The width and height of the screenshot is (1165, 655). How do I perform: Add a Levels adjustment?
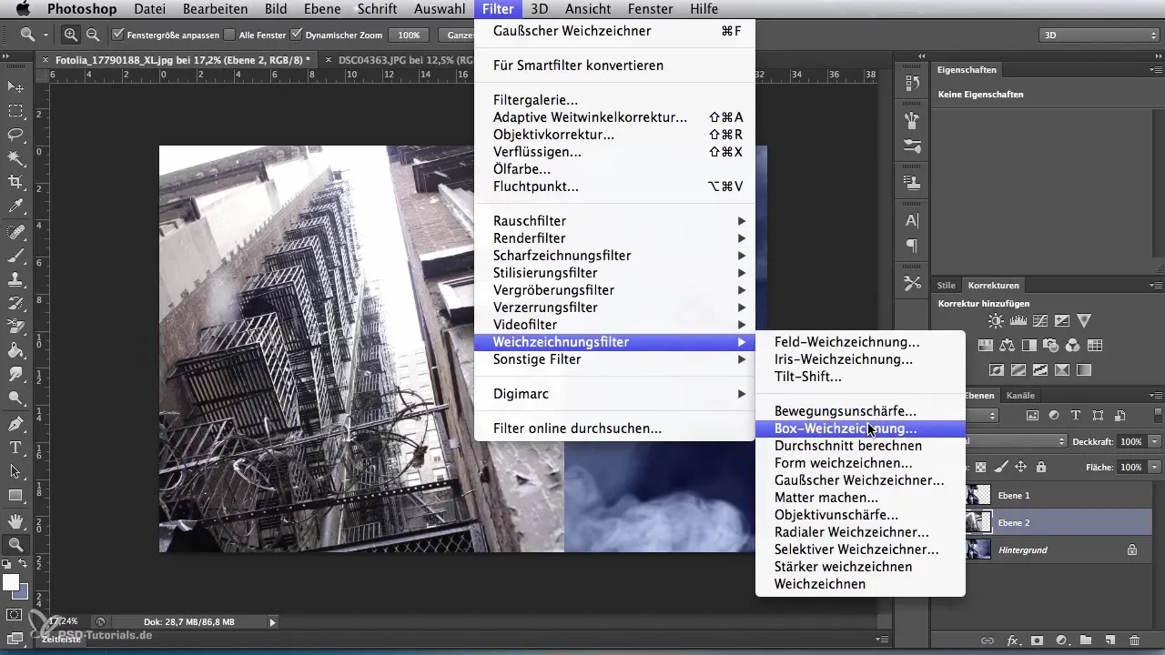[x=1018, y=321]
